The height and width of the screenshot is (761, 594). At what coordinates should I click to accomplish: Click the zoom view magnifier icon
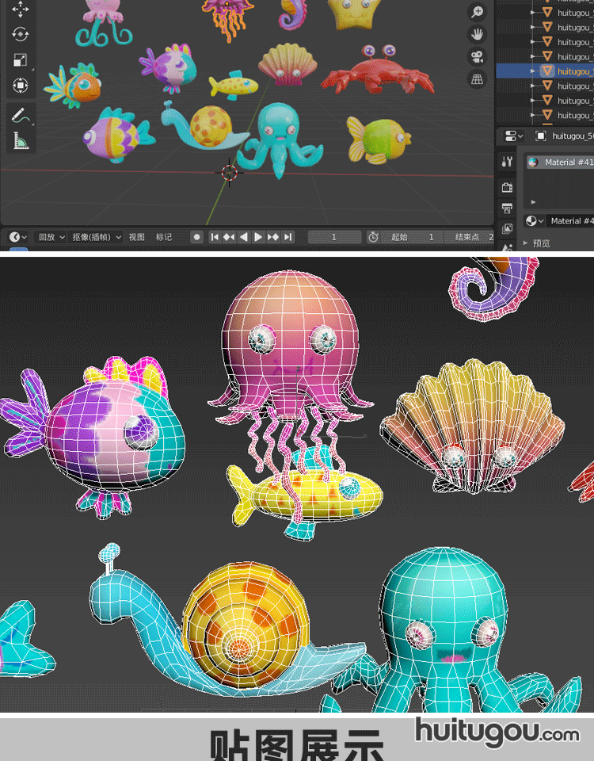click(x=477, y=11)
